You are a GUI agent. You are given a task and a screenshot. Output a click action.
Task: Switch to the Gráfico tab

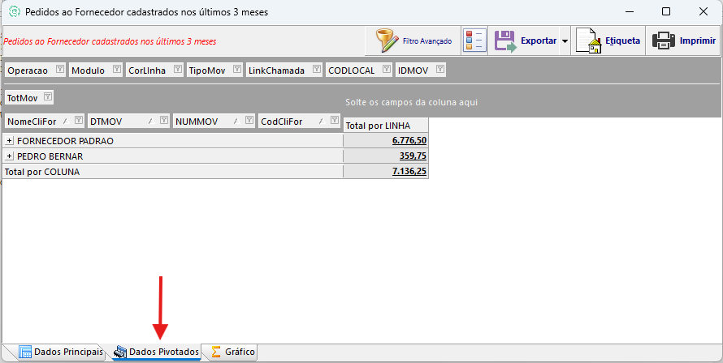pos(233,352)
